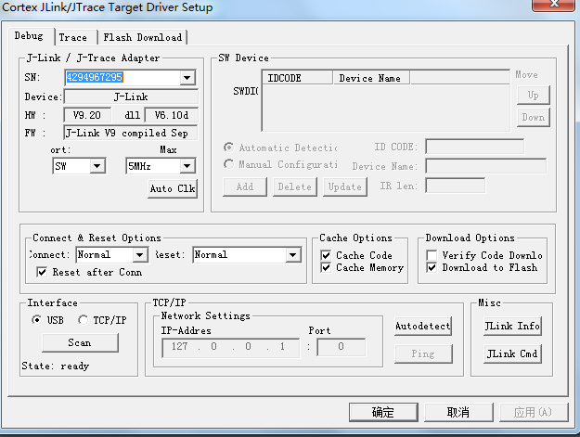The image size is (580, 437).
Task: Open the Trace tab
Action: [73, 37]
